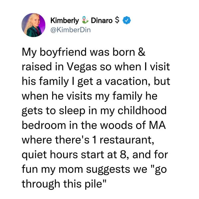Open the @KimberDin handle link
Viewport: 199px width, 199px height.
[x=70, y=30]
